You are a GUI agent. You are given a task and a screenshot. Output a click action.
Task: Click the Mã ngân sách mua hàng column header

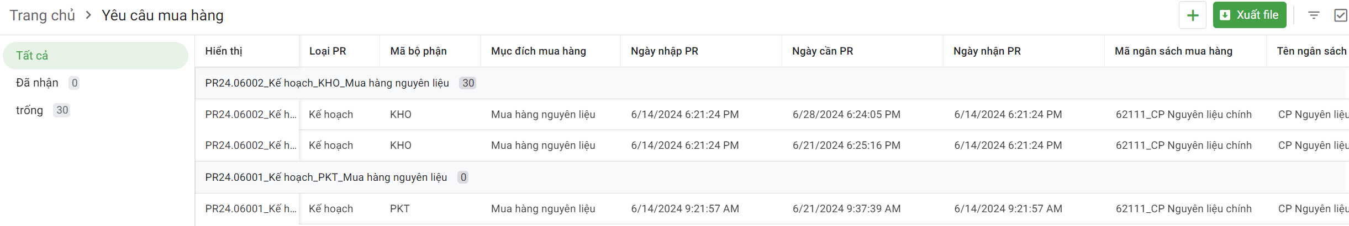point(1173,51)
